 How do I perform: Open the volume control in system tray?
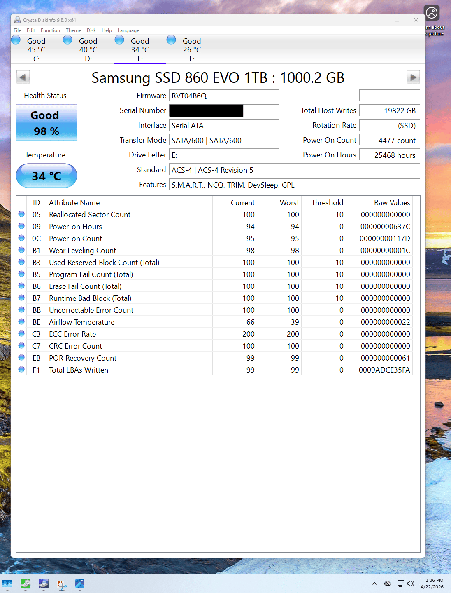pos(411,584)
